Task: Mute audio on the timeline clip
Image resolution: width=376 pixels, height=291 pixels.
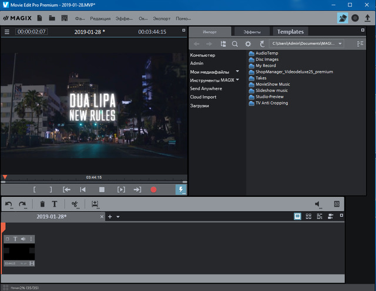Action: click(x=23, y=239)
